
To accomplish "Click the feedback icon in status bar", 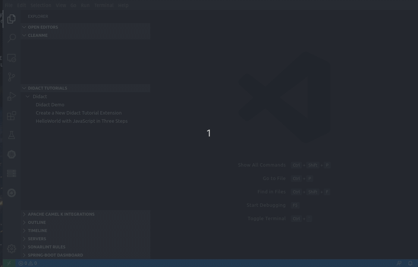I will 399,263.
